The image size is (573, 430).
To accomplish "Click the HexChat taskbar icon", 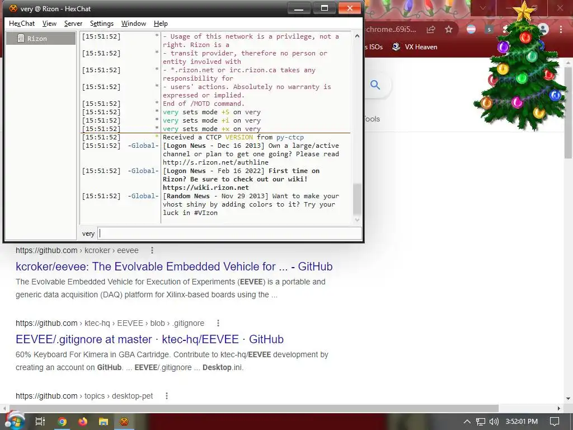I will (x=124, y=422).
